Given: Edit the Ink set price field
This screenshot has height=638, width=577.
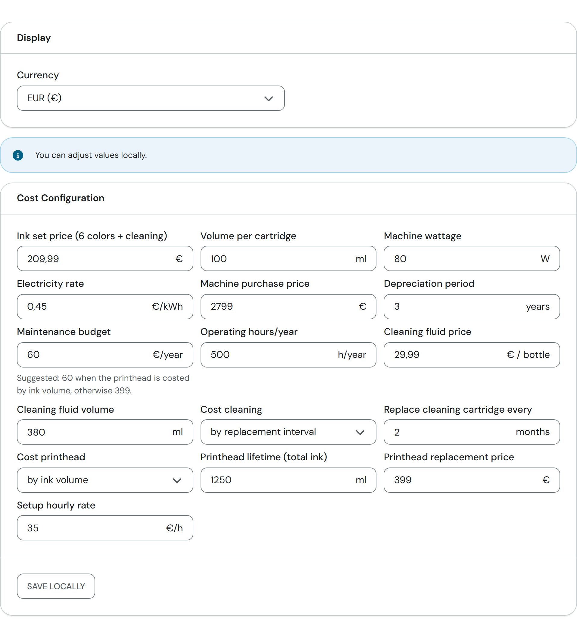Looking at the screenshot, I should point(105,258).
